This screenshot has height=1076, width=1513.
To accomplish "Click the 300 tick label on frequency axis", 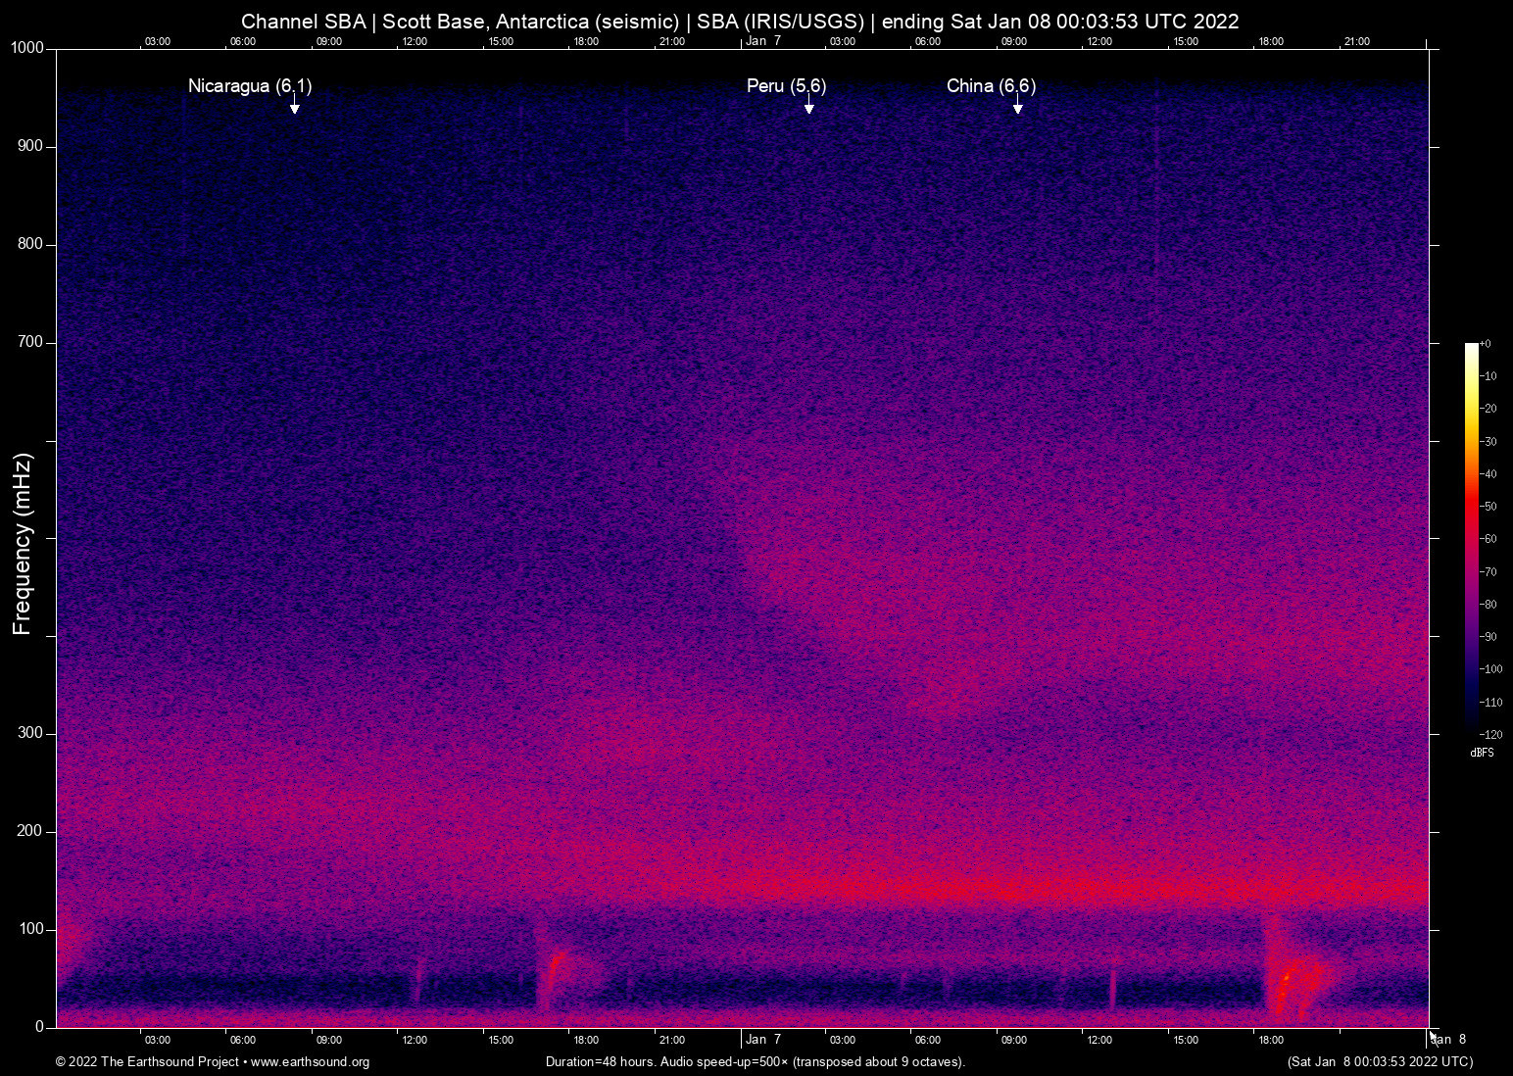I will [x=30, y=733].
